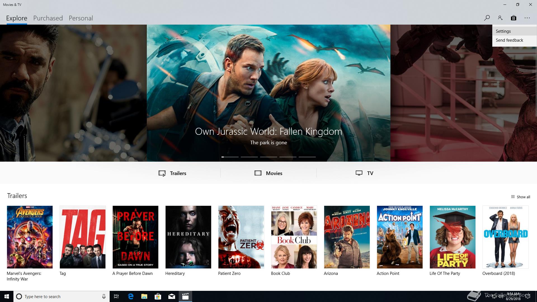Go to the second carousel slide indicator
537x302 pixels.
click(249, 157)
